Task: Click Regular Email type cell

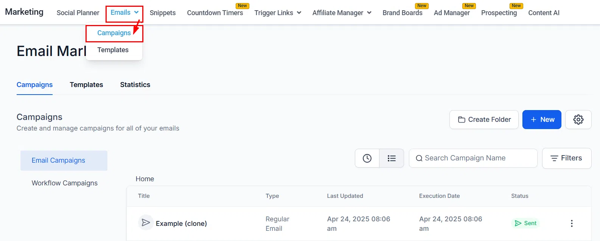Action: [277, 224]
